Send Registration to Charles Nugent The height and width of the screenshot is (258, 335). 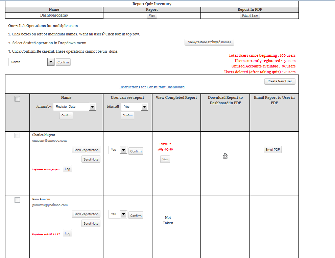tap(86, 150)
